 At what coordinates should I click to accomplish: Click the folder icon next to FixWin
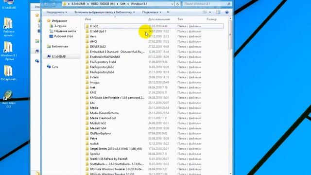[x=87, y=77]
